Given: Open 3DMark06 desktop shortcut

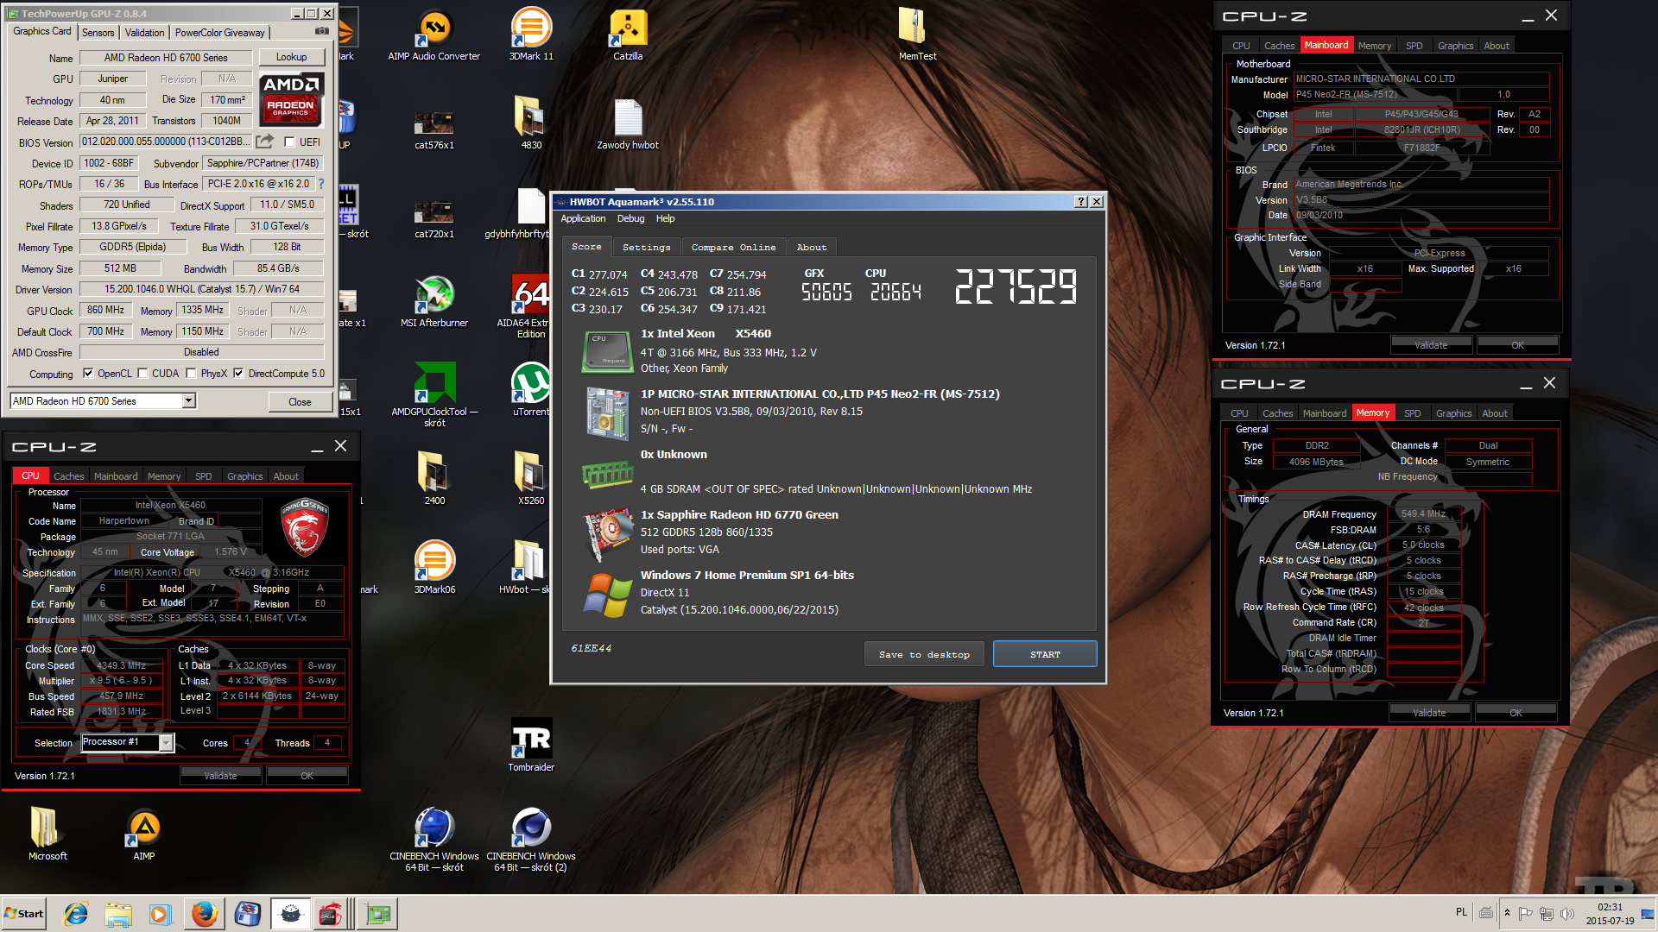Looking at the screenshot, I should coord(434,567).
